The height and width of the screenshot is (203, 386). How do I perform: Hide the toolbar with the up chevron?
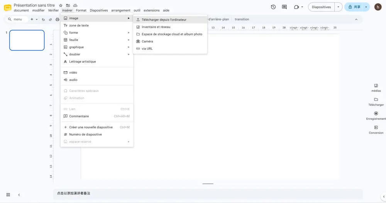[x=356, y=19]
